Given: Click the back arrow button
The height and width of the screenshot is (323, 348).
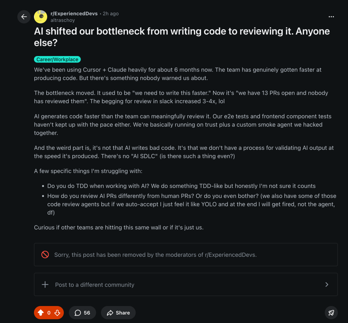Looking at the screenshot, I should point(24,17).
